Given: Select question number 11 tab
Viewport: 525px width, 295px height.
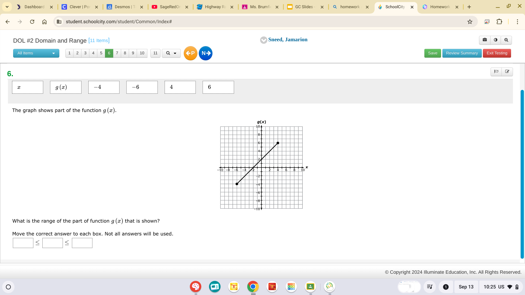Looking at the screenshot, I should [x=155, y=53].
